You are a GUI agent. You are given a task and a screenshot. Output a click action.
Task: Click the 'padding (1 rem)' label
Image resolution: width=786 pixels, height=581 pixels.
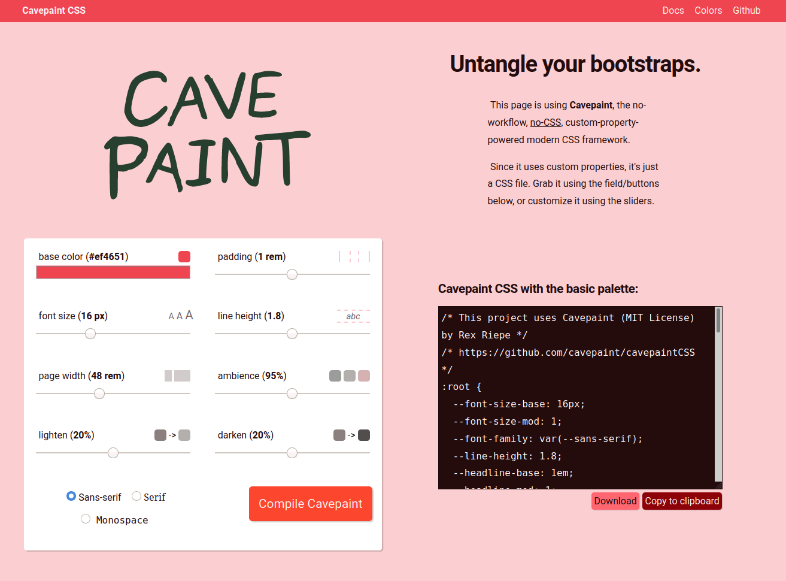click(251, 256)
